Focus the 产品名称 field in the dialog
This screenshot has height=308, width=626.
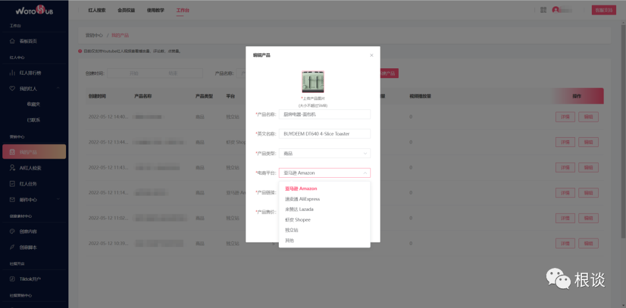pos(325,115)
